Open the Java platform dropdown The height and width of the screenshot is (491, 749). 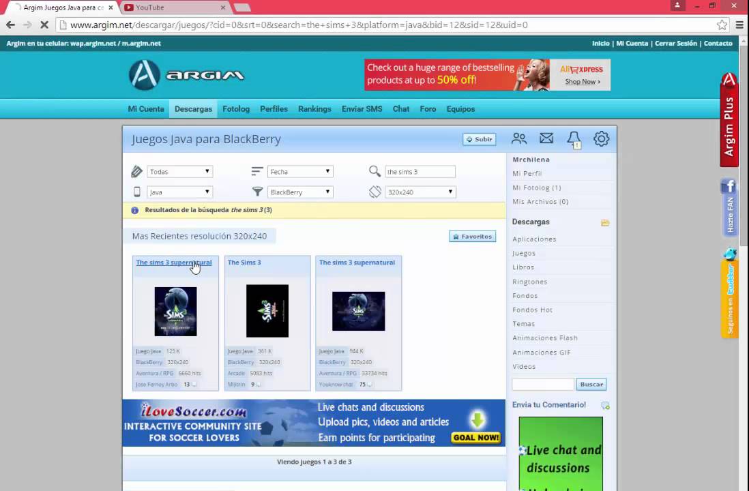(179, 192)
